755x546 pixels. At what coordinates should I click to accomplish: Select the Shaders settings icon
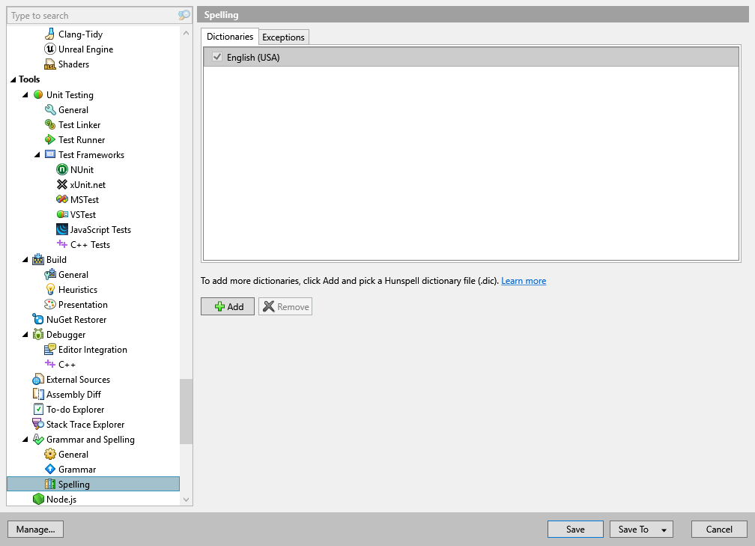coord(49,64)
